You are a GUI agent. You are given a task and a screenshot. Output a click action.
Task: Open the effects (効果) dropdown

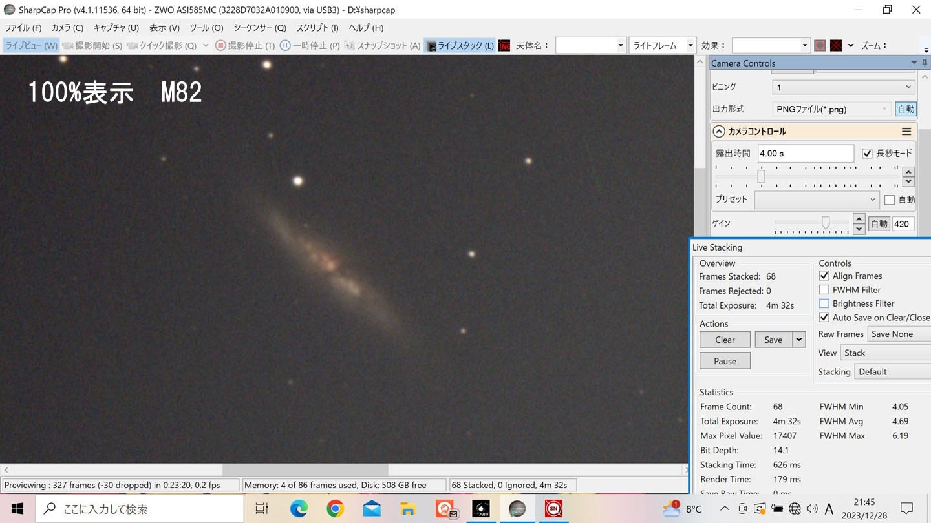pyautogui.click(x=771, y=46)
